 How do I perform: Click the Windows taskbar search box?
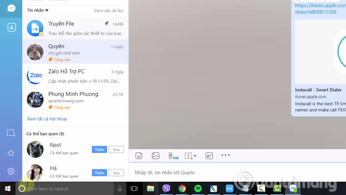point(64,188)
